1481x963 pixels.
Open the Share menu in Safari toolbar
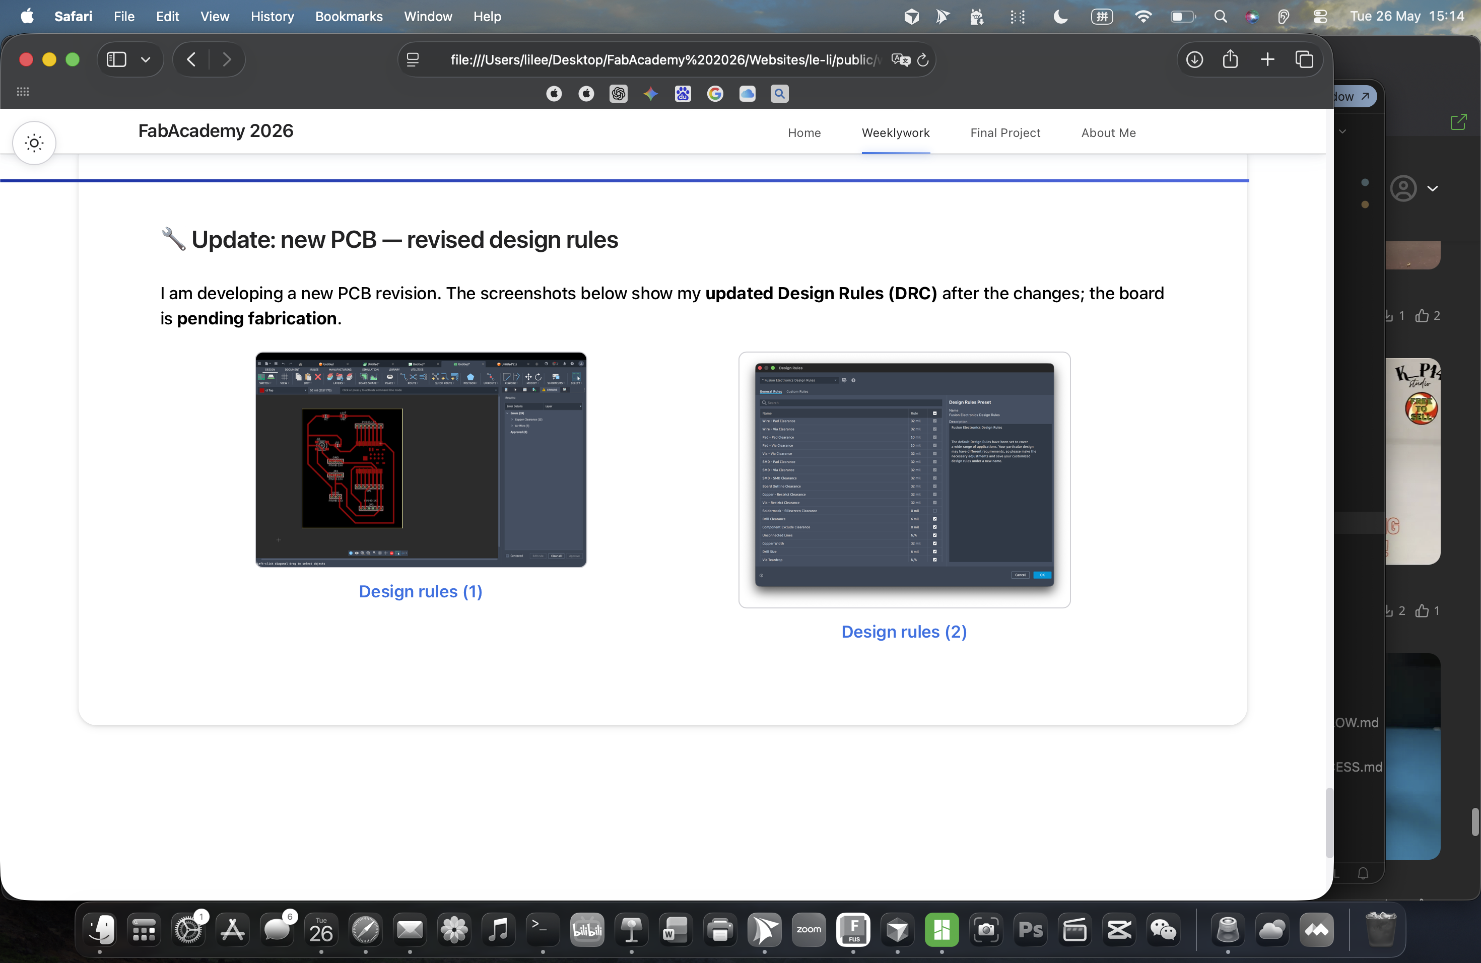[x=1230, y=59]
